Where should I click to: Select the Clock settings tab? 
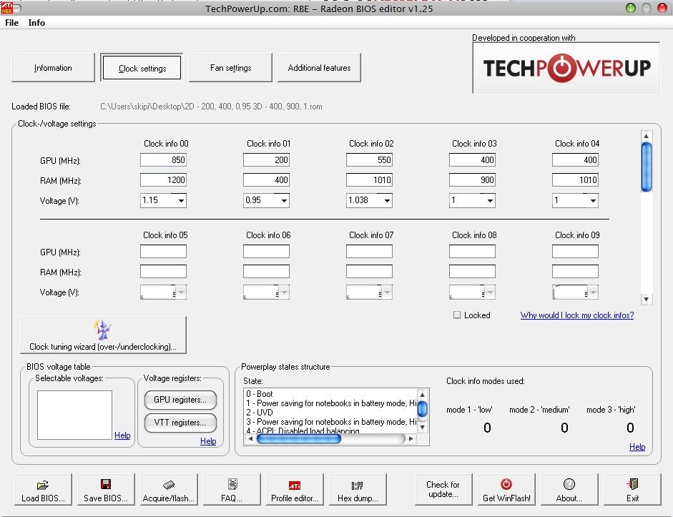coord(142,68)
